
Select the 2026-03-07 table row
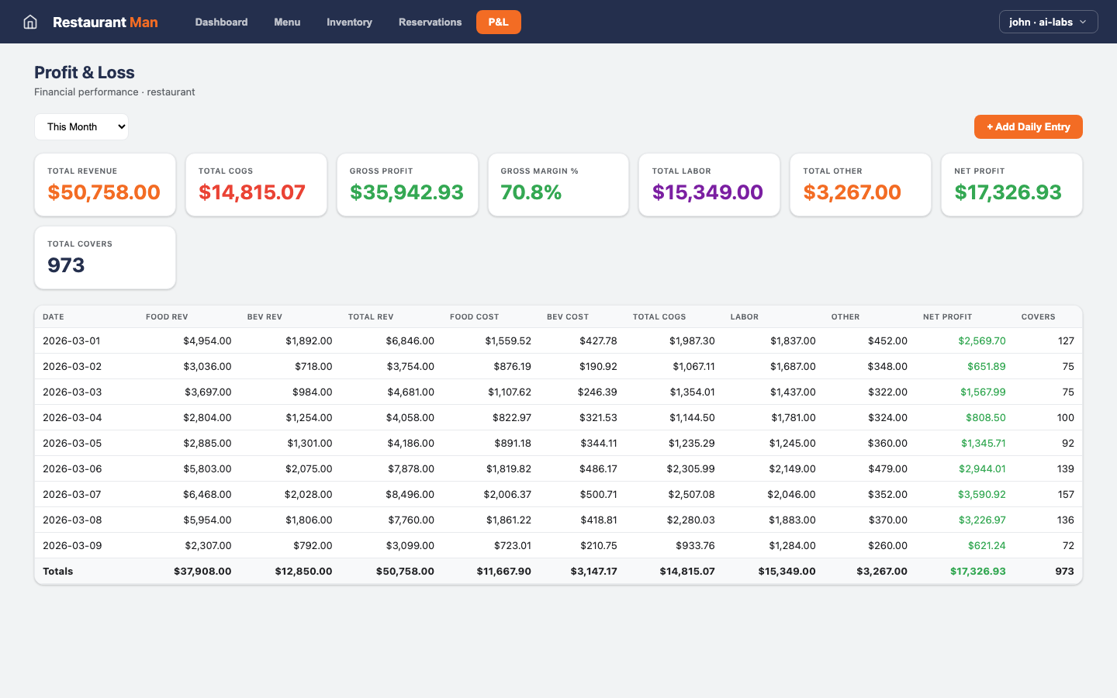tap(558, 494)
